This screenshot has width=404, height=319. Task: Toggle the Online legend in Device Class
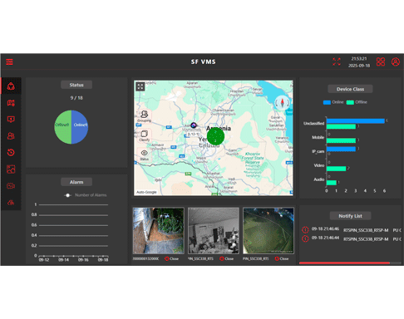point(333,102)
